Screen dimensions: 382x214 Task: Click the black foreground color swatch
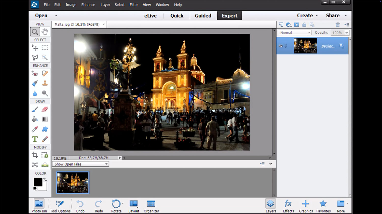(x=38, y=182)
